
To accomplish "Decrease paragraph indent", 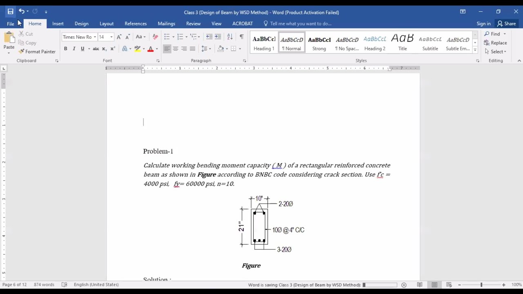I will coord(209,37).
